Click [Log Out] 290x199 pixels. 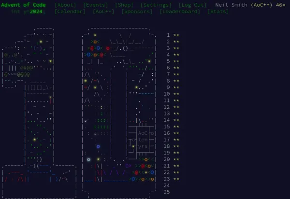pyautogui.click(x=192, y=5)
